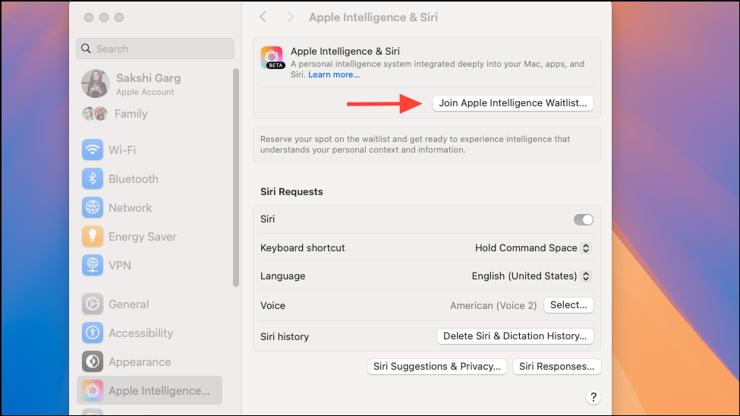The height and width of the screenshot is (416, 740).
Task: Open the Network globe icon
Action: coord(93,208)
